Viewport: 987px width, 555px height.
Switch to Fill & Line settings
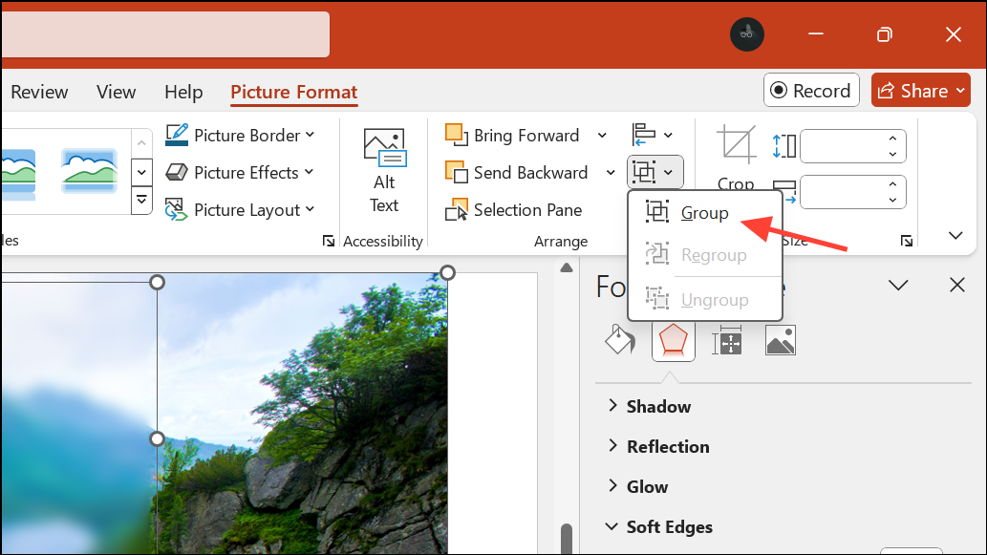point(619,340)
